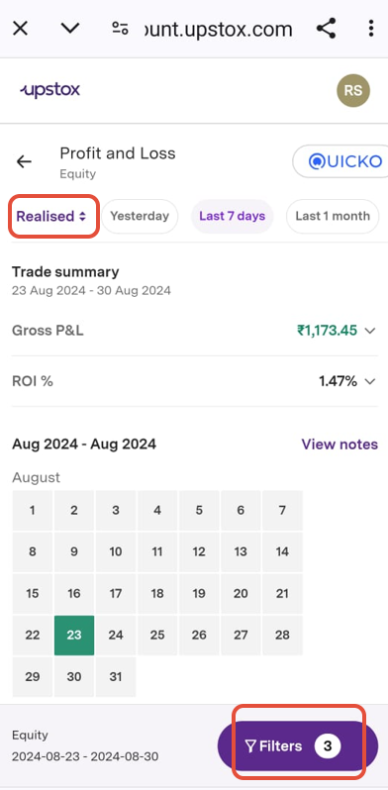Open the RS profile avatar
Screen dimensions: 388x790
(x=353, y=91)
